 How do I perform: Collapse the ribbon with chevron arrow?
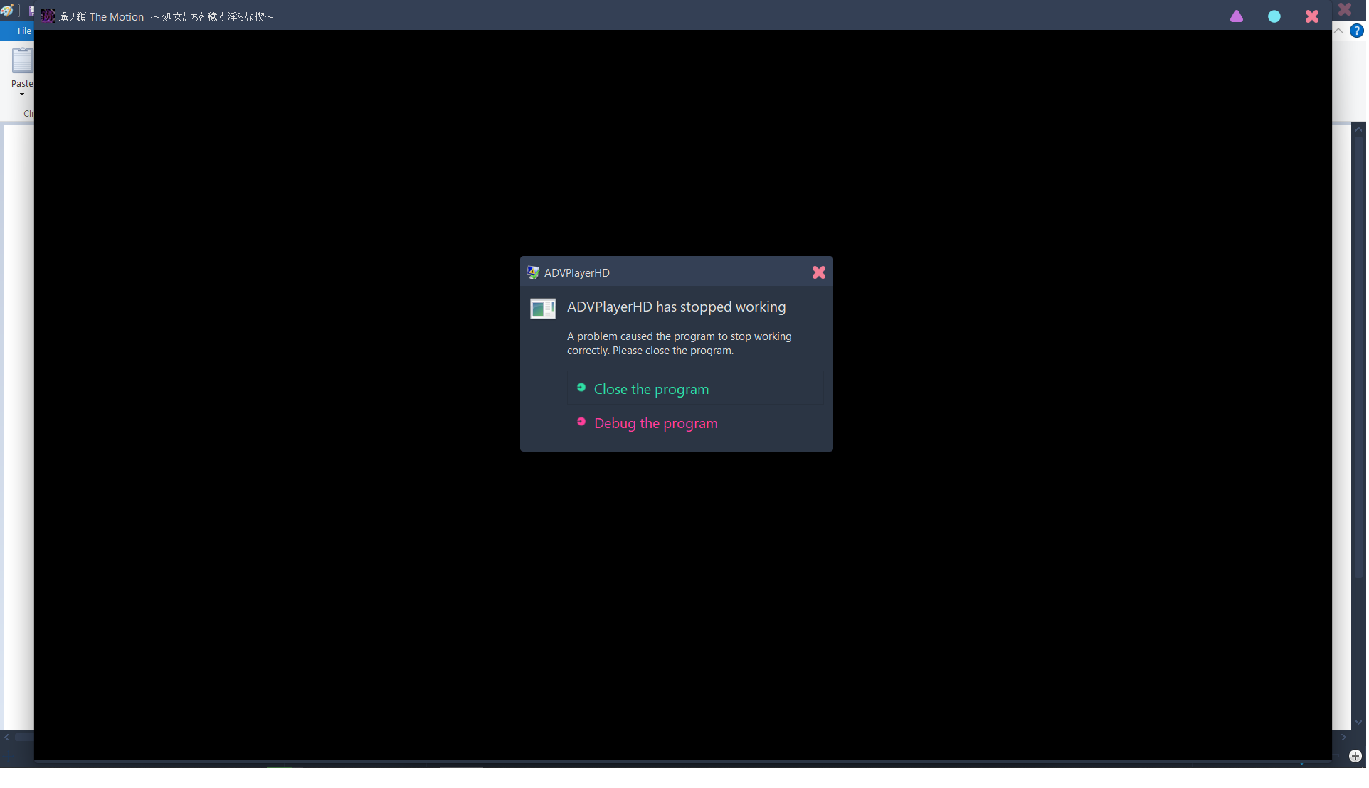point(1338,31)
